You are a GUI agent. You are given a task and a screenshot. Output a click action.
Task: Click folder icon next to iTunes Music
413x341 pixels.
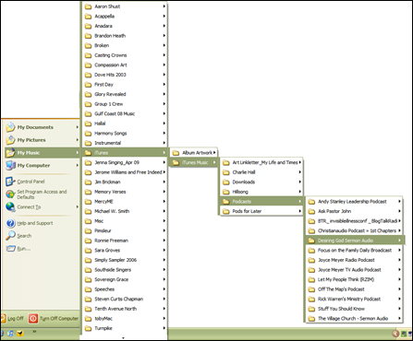[x=176, y=162]
